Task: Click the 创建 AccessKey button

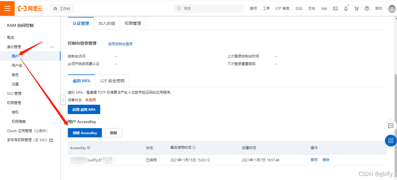Action: (x=85, y=132)
